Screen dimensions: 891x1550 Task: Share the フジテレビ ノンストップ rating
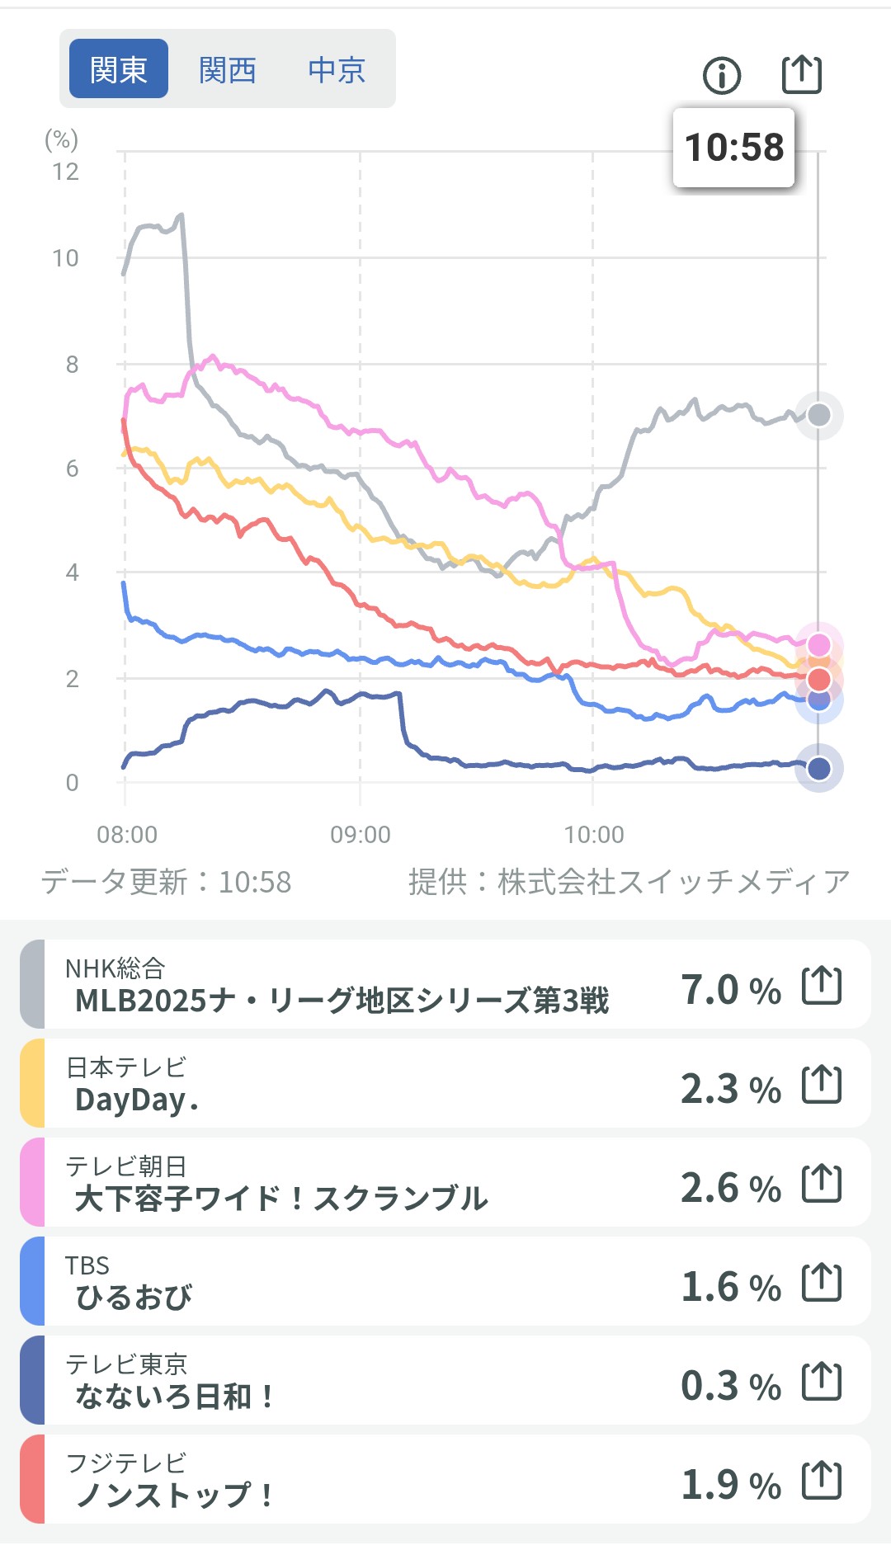[822, 1480]
